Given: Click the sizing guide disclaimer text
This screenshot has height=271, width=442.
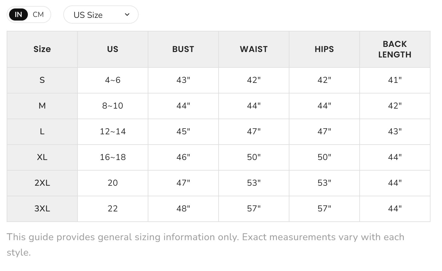Looking at the screenshot, I should [206, 245].
